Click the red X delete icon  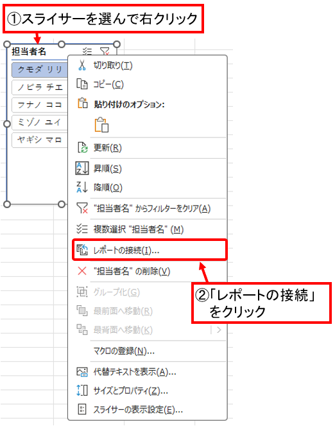point(82,271)
